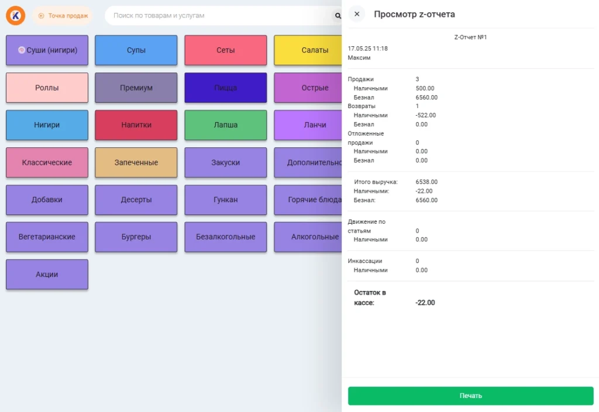
Task: Click the orange K logo icon
Action: coord(16,16)
